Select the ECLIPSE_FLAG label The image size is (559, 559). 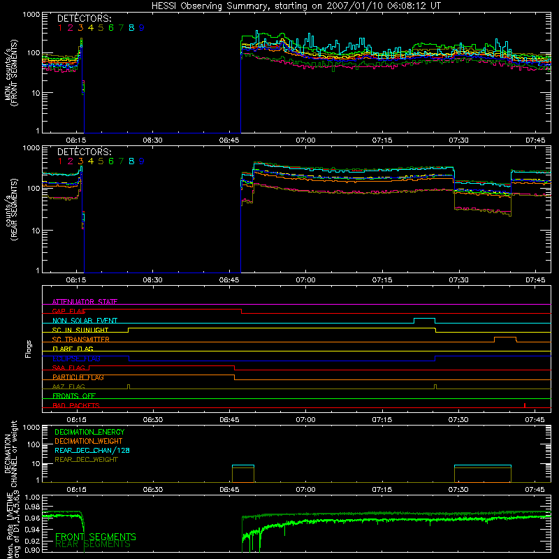[76, 358]
